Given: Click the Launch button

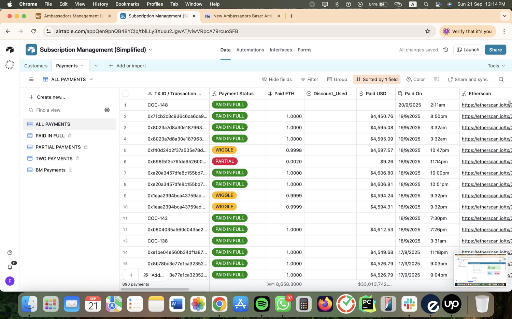Looking at the screenshot, I should pos(468,50).
